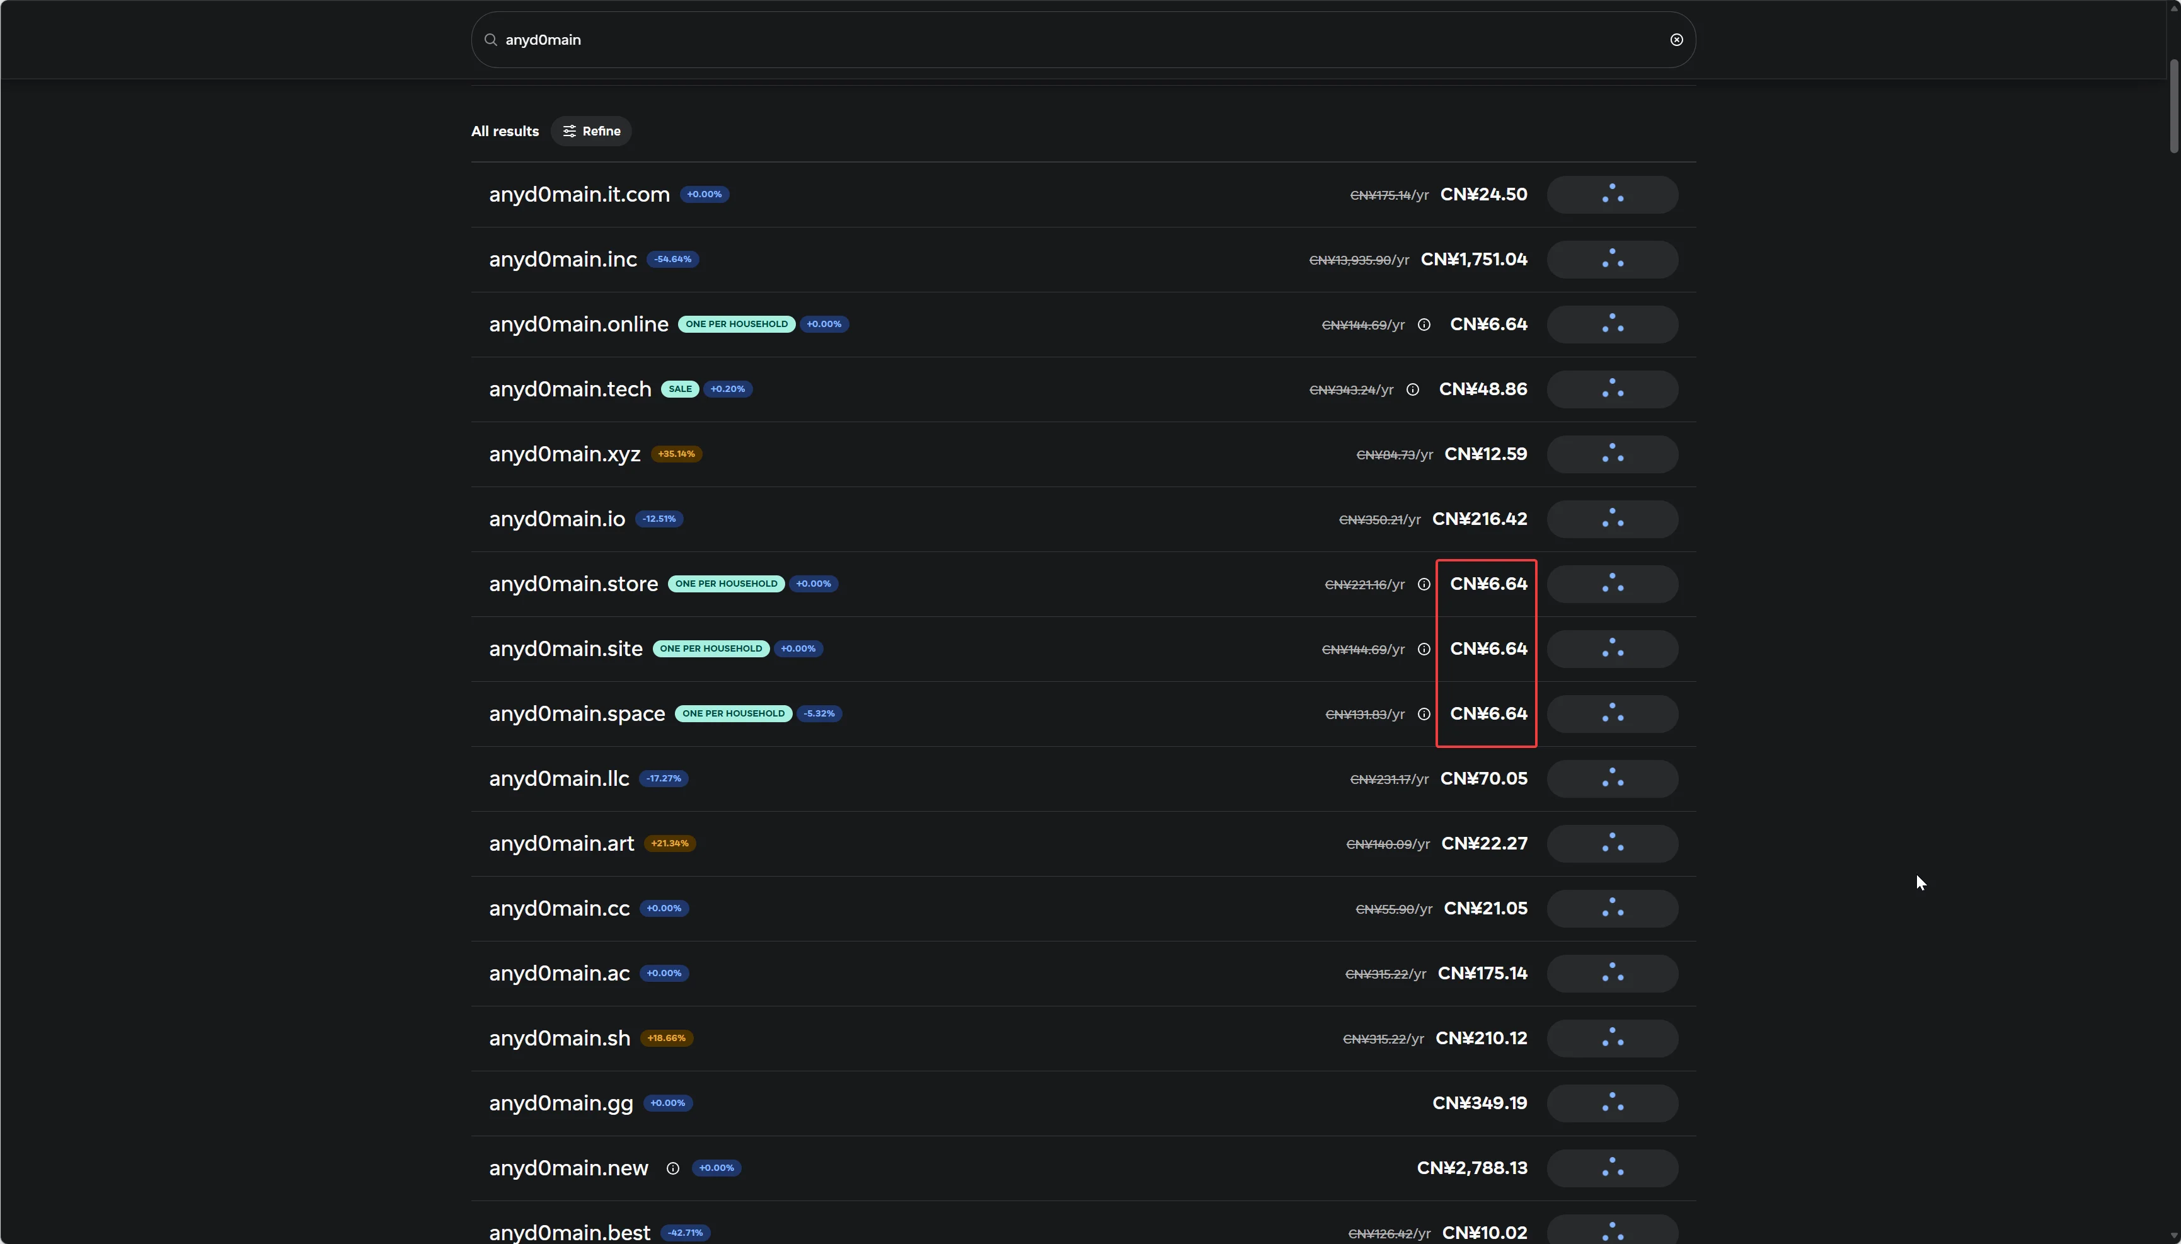Click the loading button for anyd0main.sh

(1612, 1039)
